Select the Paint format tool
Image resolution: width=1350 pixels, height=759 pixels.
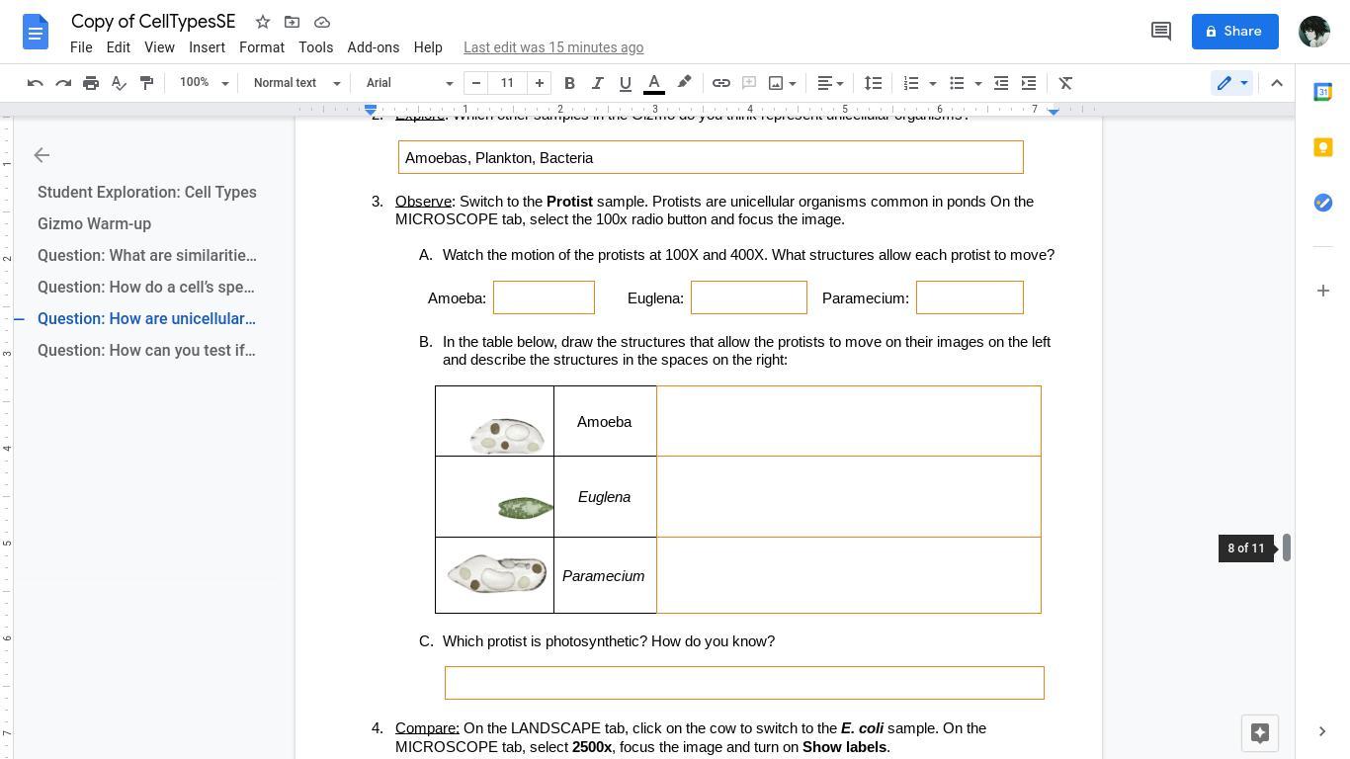(x=146, y=83)
